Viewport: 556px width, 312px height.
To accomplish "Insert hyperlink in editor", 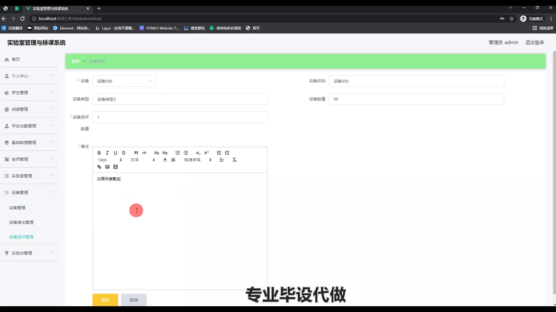I will click(x=99, y=167).
